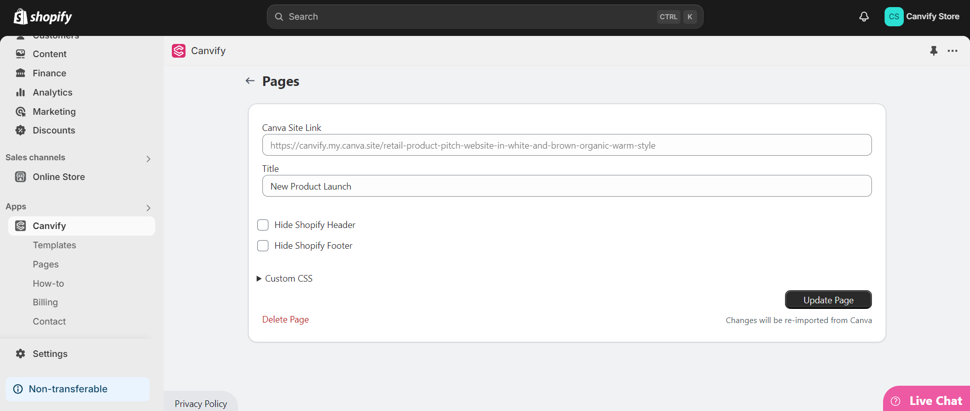Open the CS store avatar menu

pos(894,17)
